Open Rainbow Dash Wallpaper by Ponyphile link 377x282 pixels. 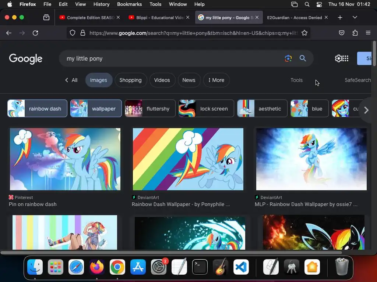(x=180, y=204)
